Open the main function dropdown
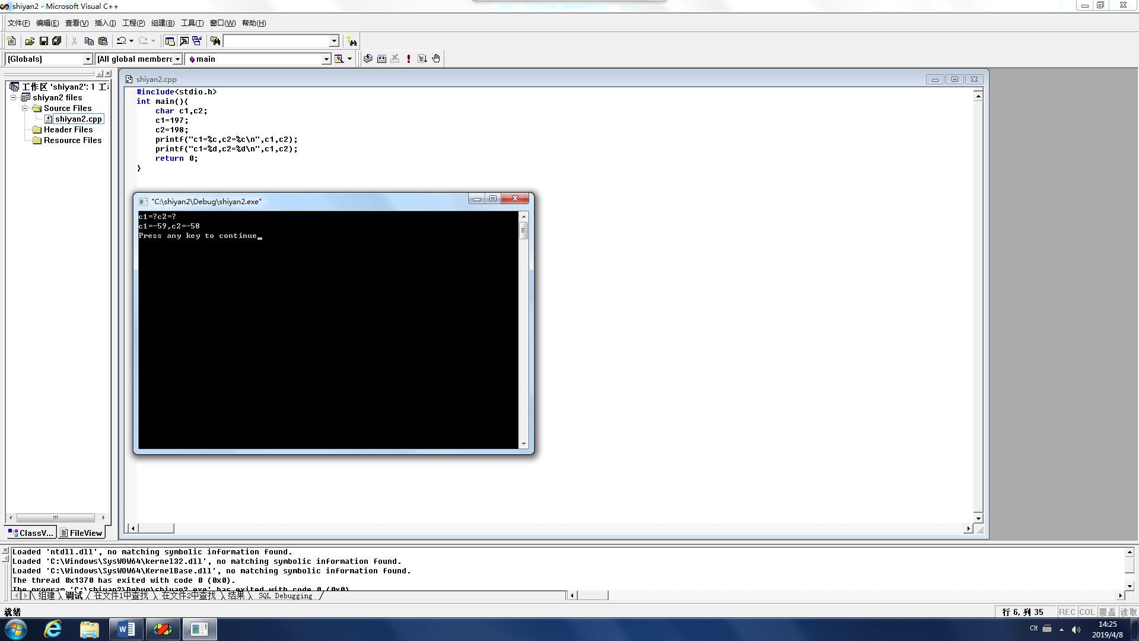Screen dimensions: 1139x641 click(x=326, y=59)
